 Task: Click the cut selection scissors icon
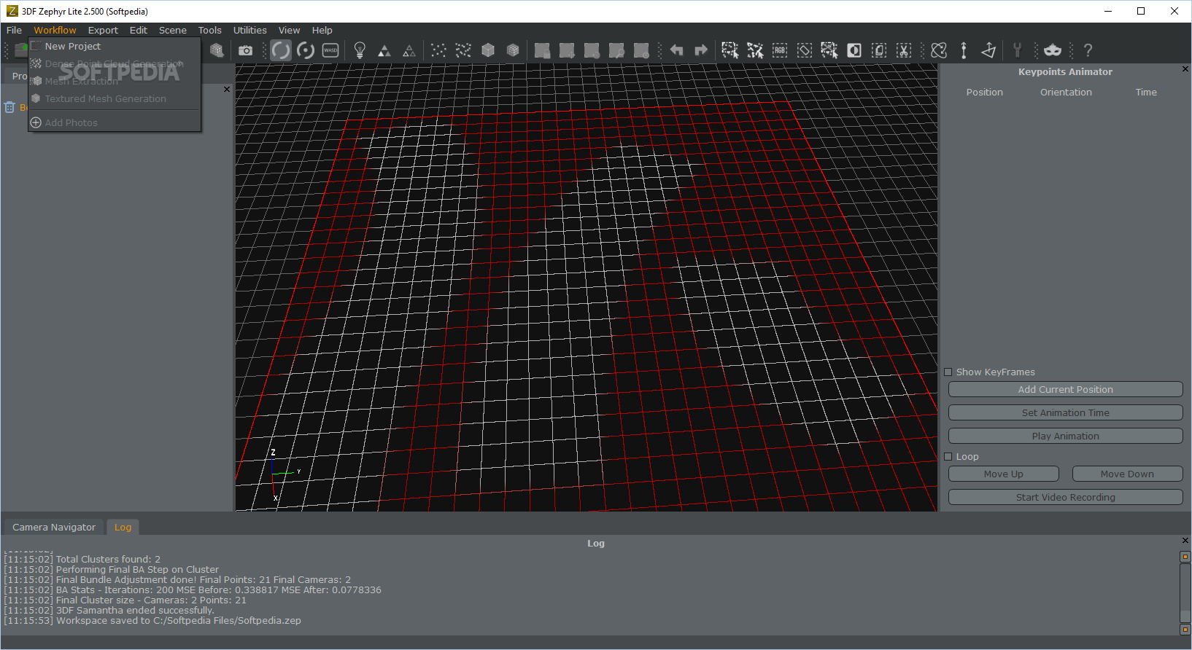coord(904,50)
